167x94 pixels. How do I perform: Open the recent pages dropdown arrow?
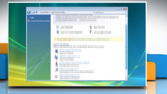point(34,13)
